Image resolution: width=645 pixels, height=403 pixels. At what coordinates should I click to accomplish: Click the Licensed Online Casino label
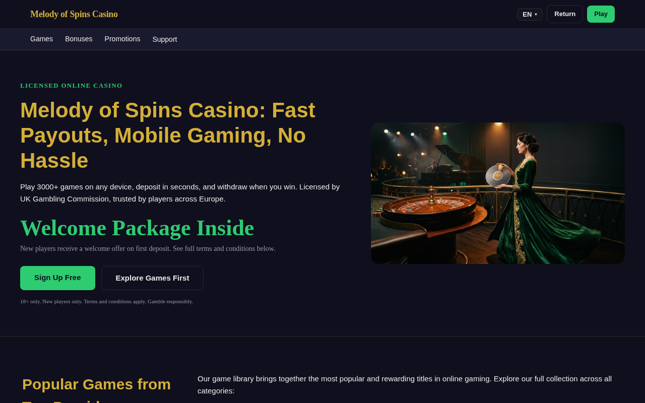click(71, 86)
